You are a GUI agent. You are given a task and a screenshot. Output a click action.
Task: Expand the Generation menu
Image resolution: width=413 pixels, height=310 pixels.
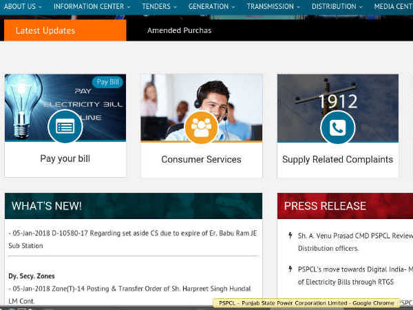point(211,6)
